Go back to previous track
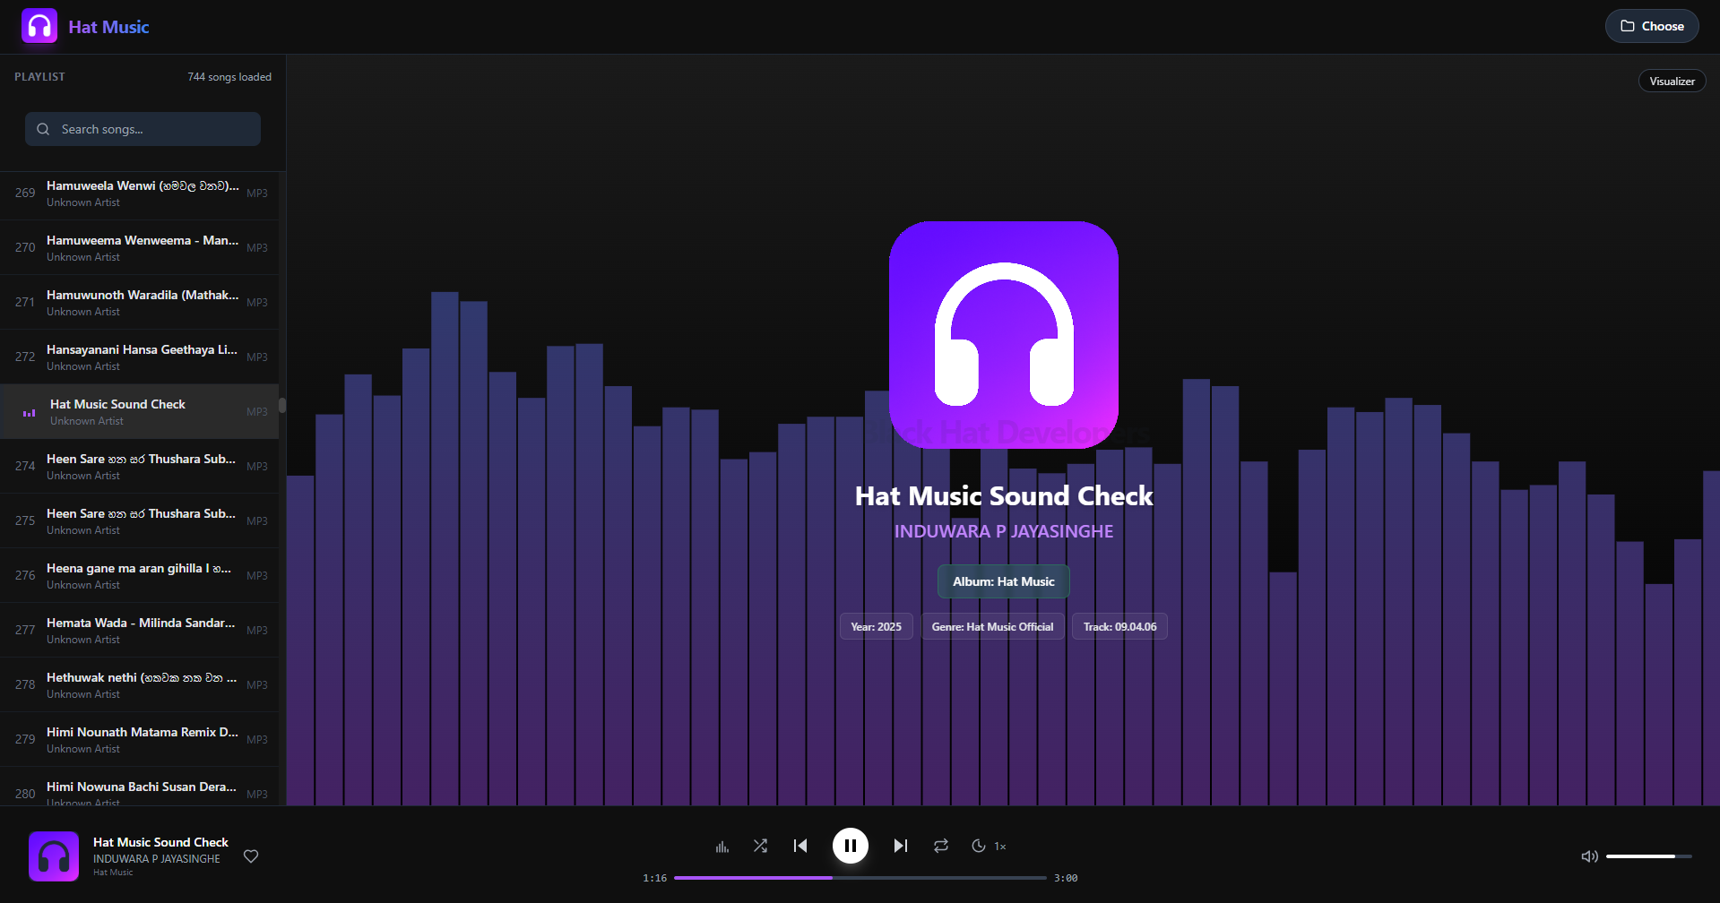Image resolution: width=1720 pixels, height=903 pixels. click(800, 846)
